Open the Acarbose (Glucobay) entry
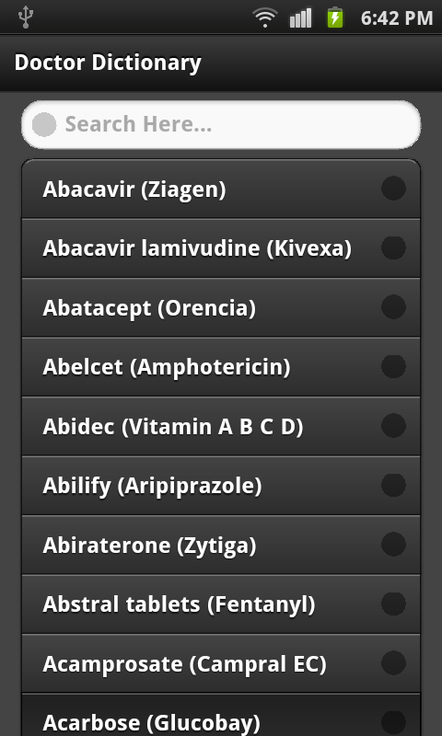Screen dimensions: 442x736 [x=221, y=716]
